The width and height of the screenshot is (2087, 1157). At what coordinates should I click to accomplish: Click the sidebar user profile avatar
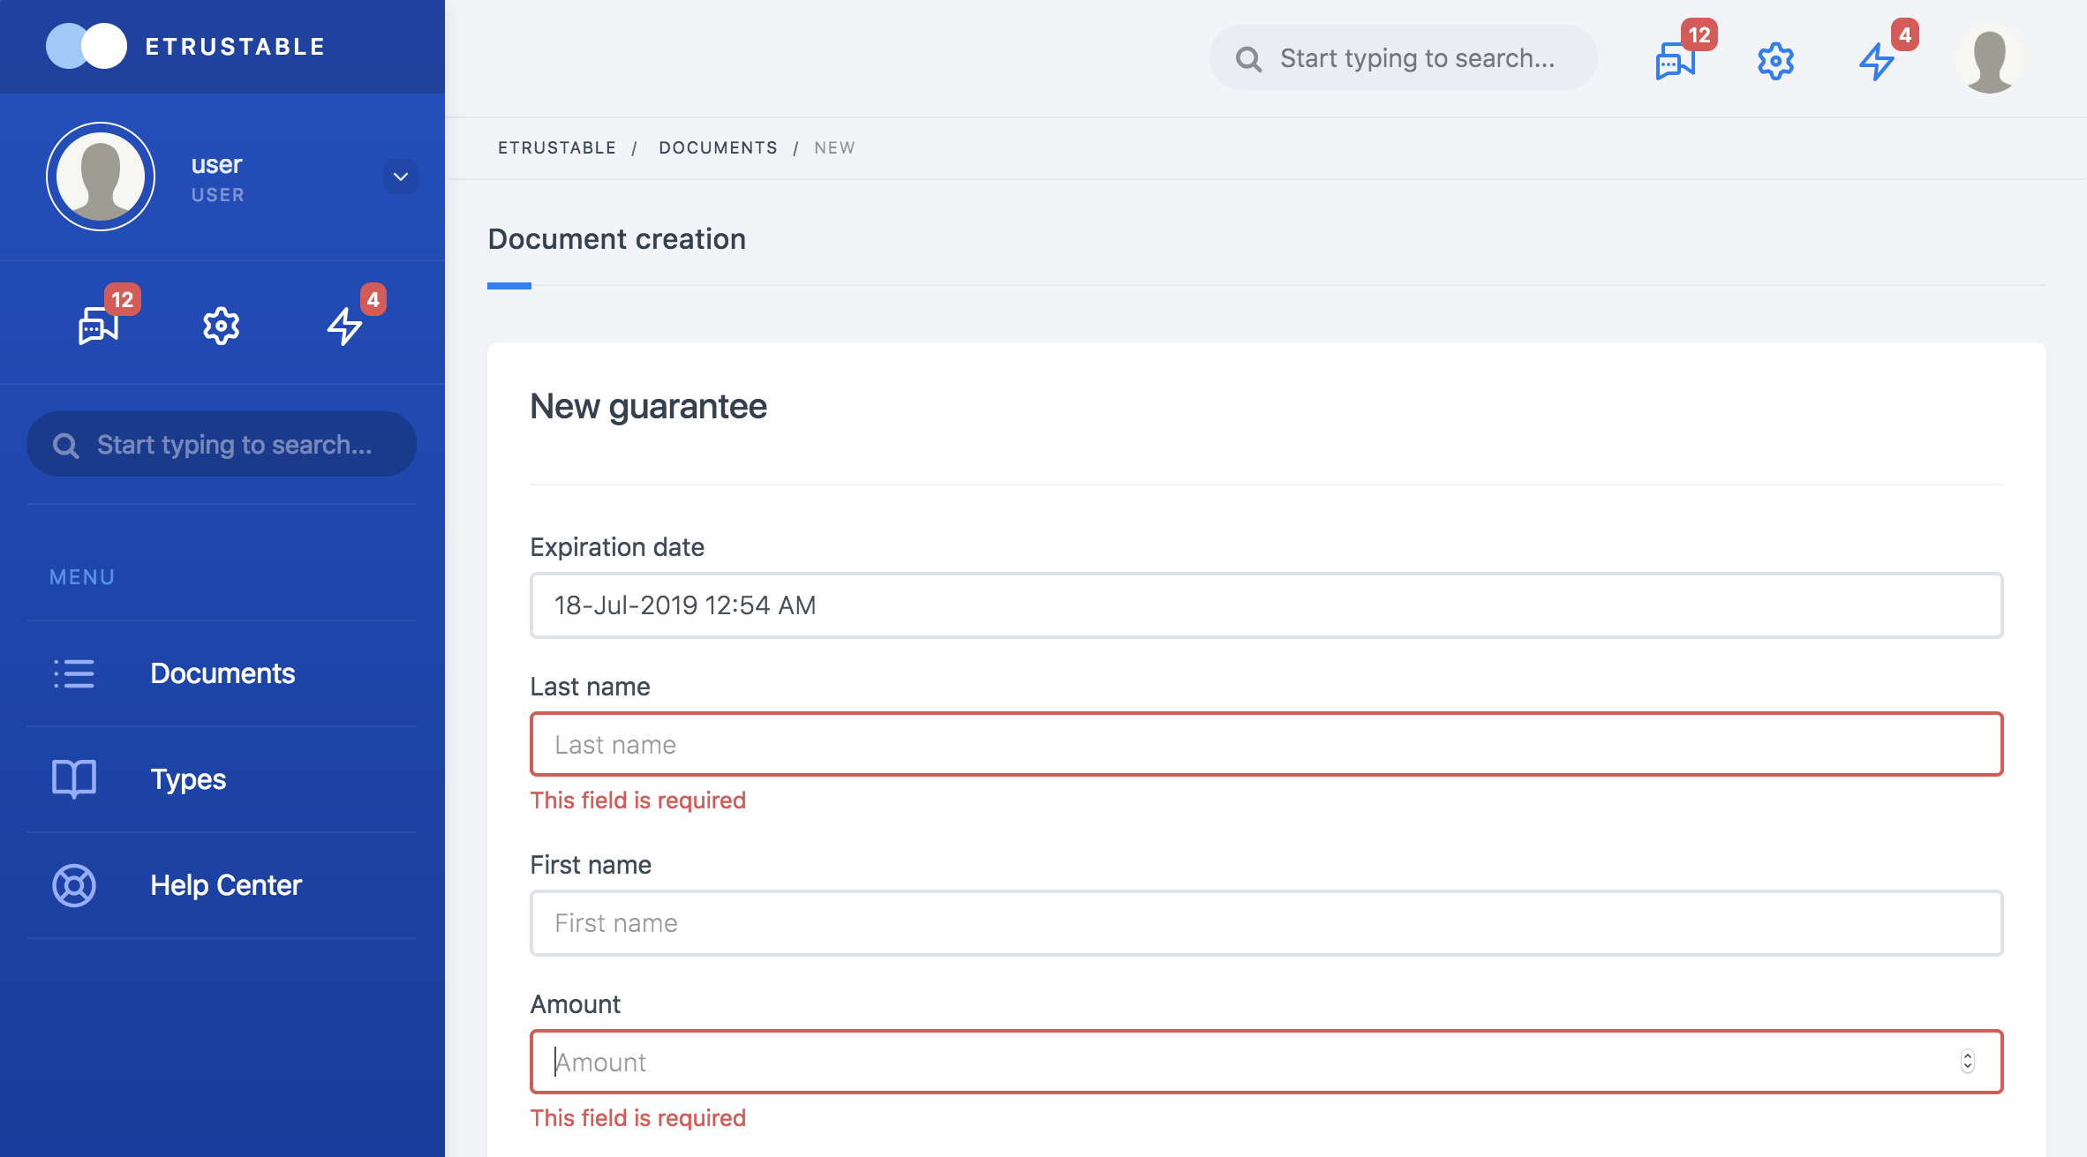101,177
